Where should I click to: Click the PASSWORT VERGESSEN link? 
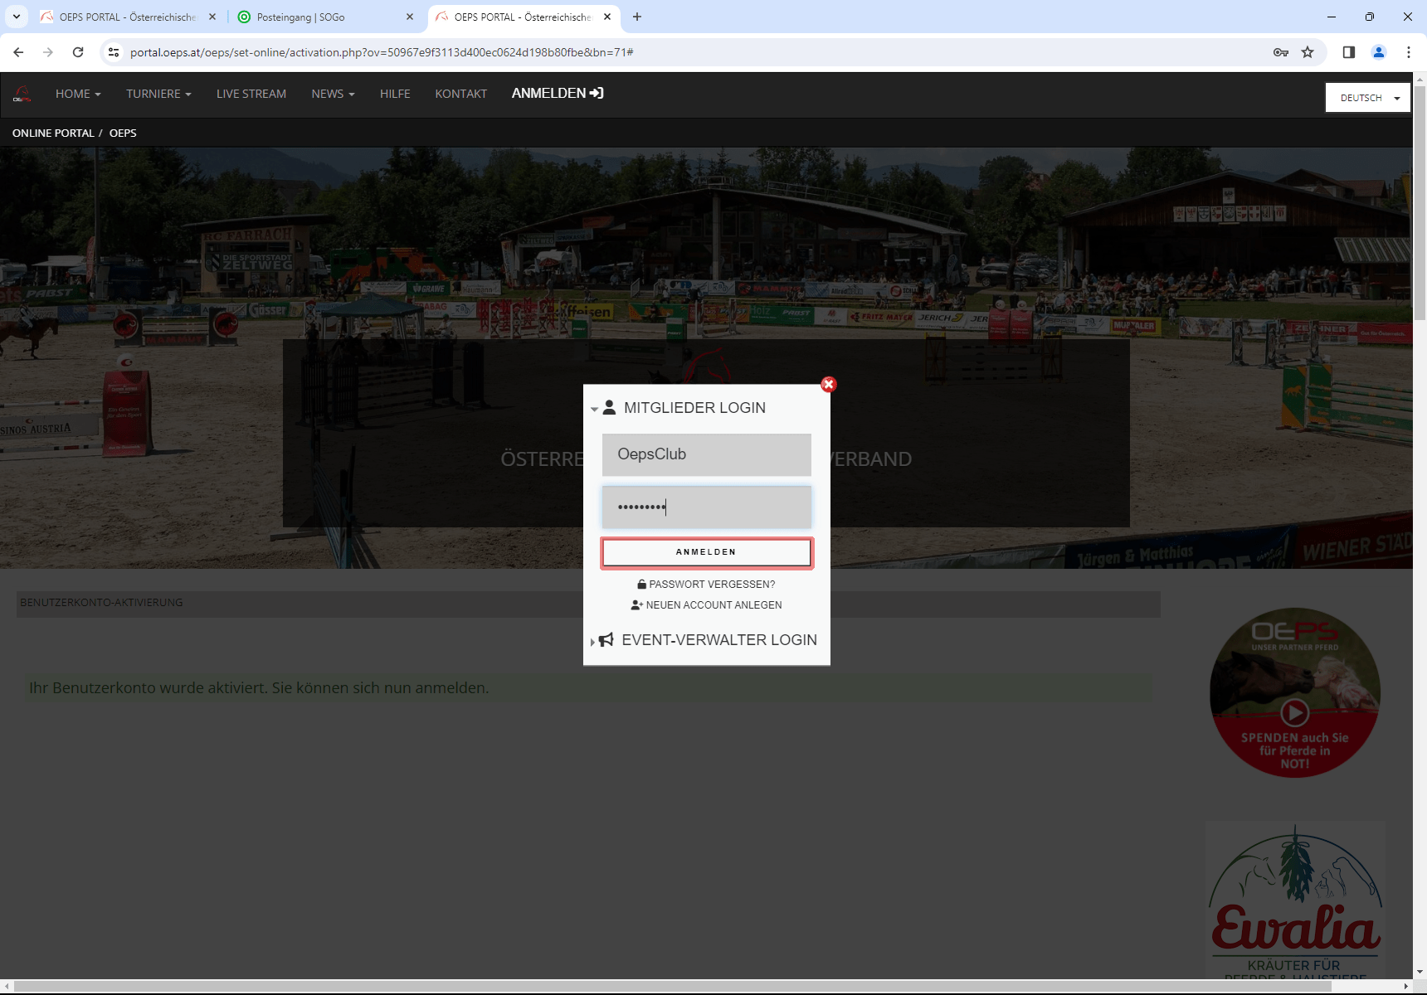[711, 585]
